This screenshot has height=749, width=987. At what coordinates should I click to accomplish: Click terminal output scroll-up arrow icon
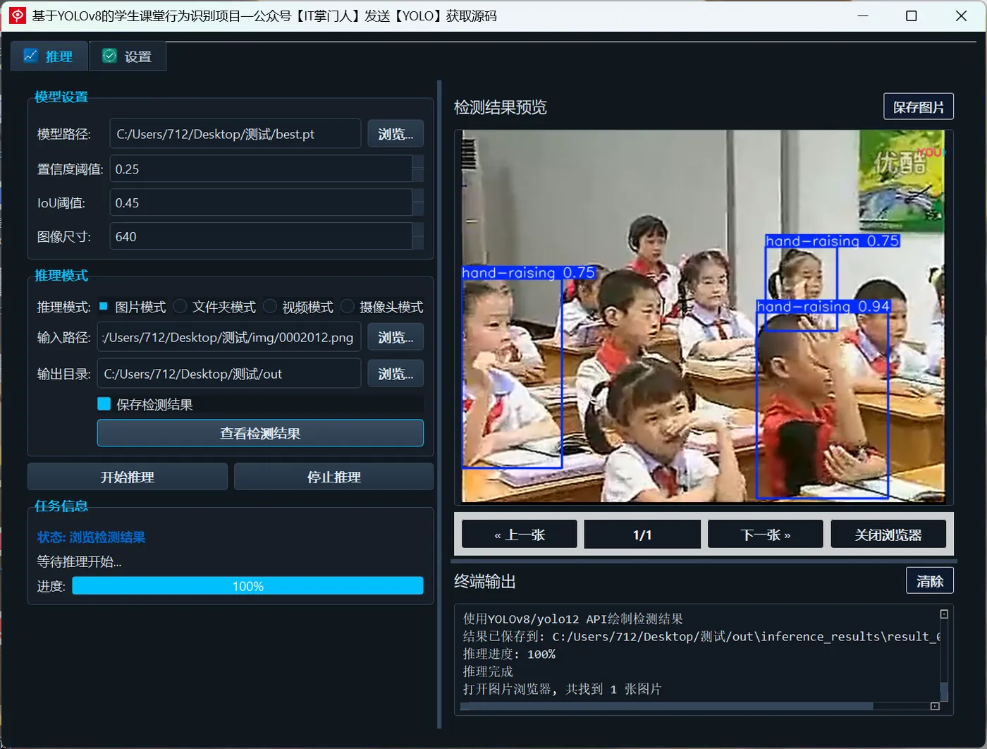pyautogui.click(x=944, y=614)
